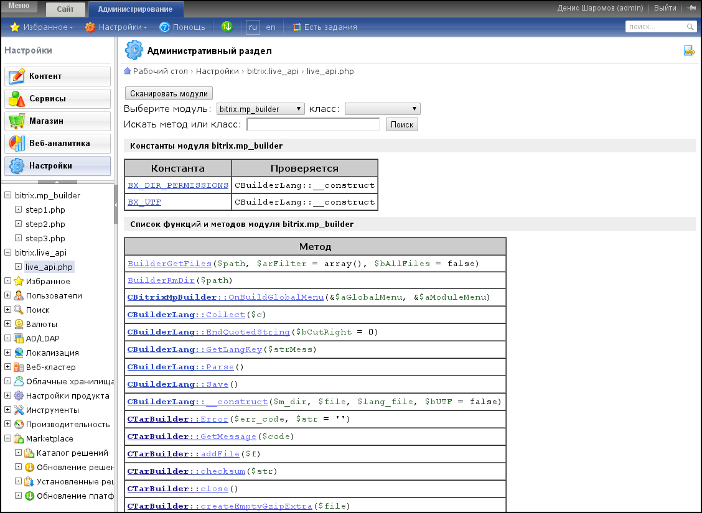This screenshot has height=513, width=702.
Task: Select live_api.php in the tree
Action: point(49,267)
